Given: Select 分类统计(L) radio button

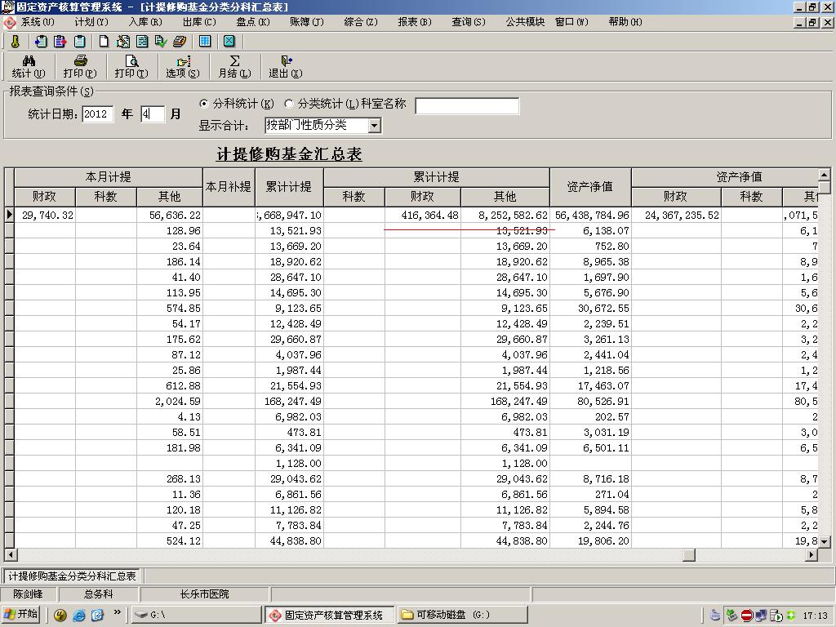Looking at the screenshot, I should 289,104.
